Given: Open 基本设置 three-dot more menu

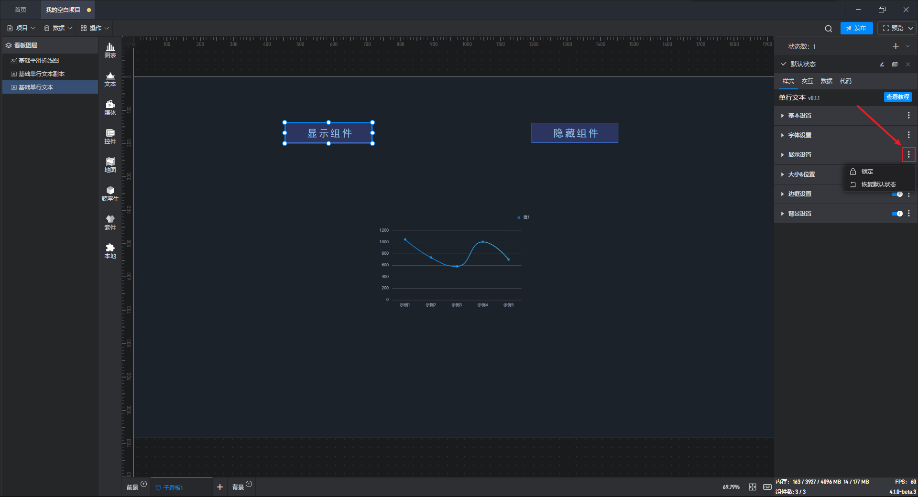Looking at the screenshot, I should [909, 116].
